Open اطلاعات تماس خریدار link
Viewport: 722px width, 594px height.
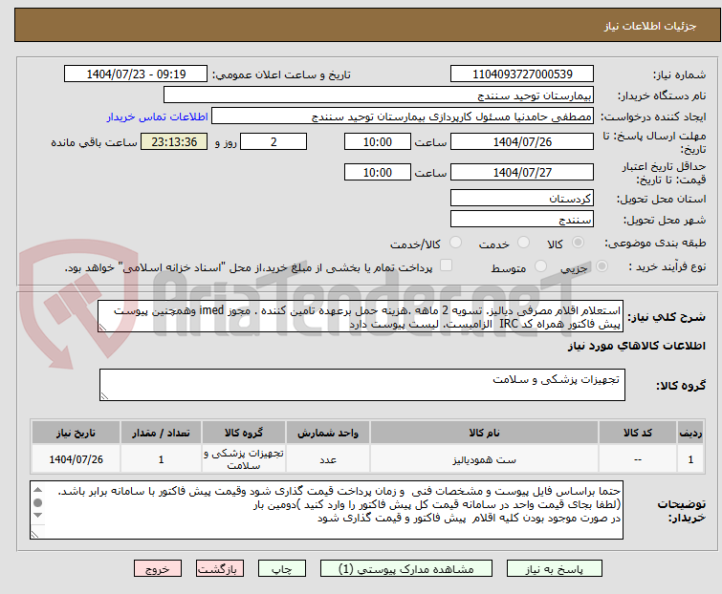tap(158, 117)
